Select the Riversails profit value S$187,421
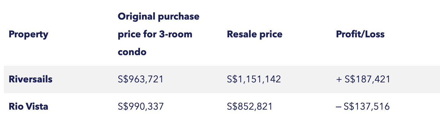Viewport: 440px width, 128px height. point(368,79)
